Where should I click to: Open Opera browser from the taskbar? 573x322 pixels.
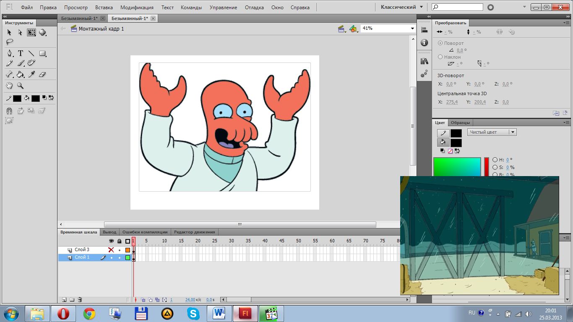tap(63, 314)
